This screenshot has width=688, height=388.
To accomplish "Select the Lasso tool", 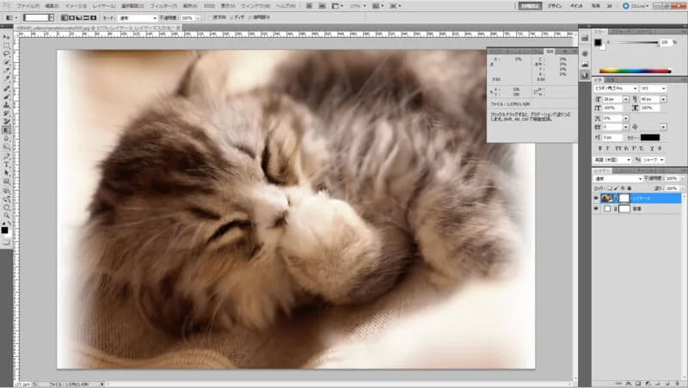I will (7, 54).
